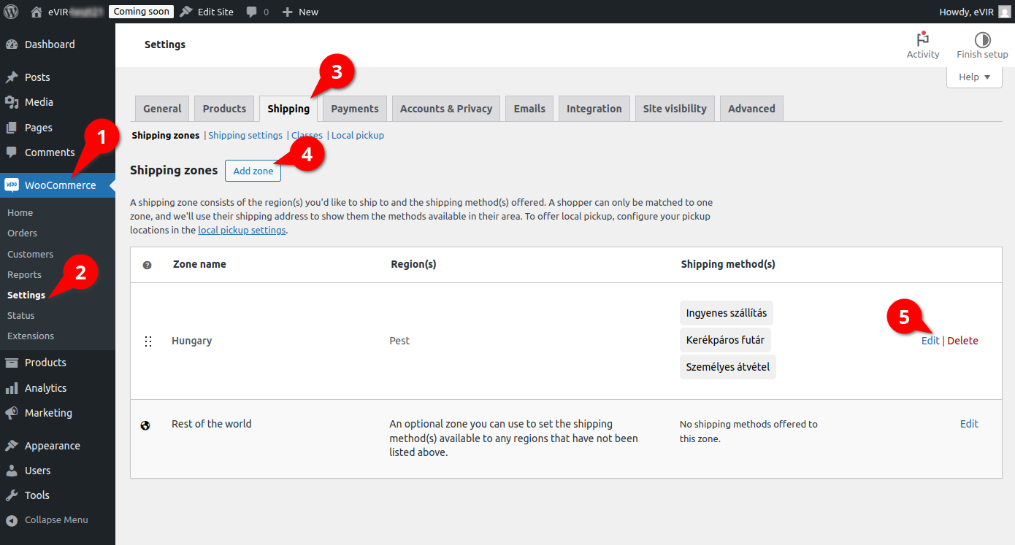Click the Rest of the world globe icon
The image size is (1015, 545).
click(x=145, y=425)
